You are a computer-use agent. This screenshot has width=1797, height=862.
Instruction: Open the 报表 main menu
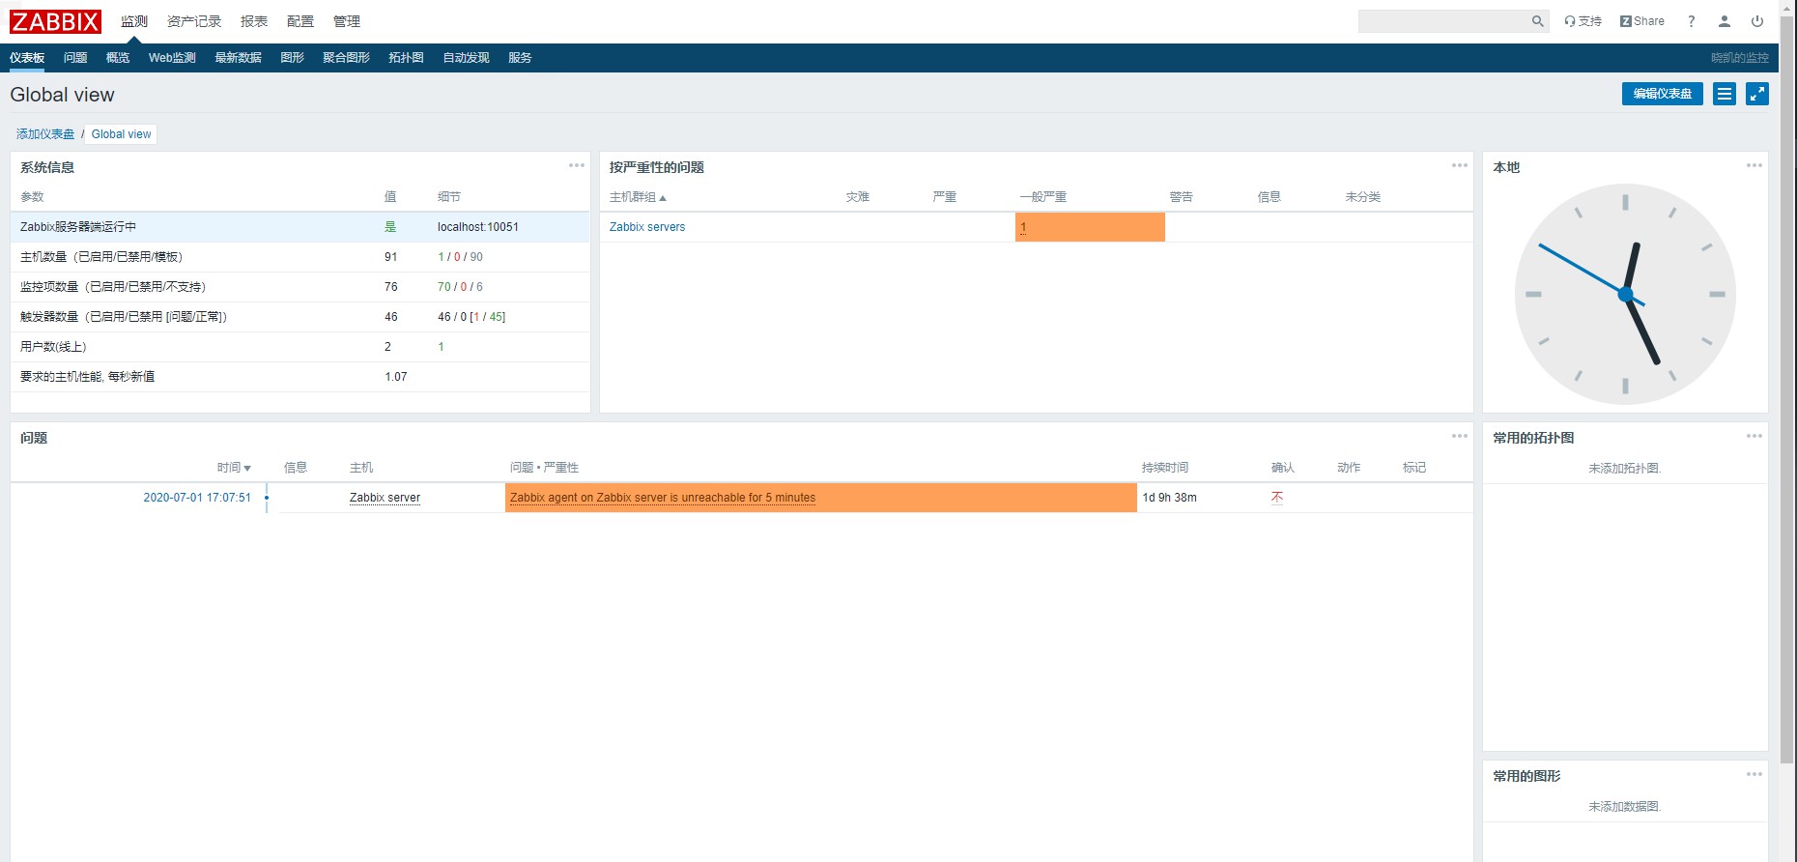tap(254, 21)
